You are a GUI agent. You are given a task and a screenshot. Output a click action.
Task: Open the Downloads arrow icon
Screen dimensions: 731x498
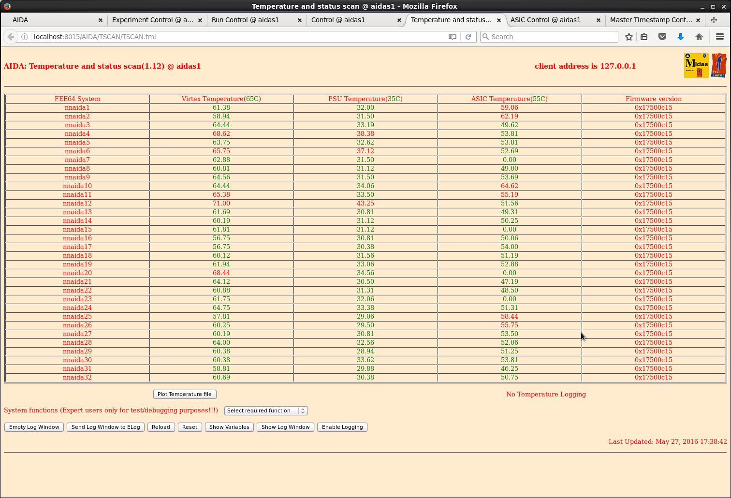(681, 37)
